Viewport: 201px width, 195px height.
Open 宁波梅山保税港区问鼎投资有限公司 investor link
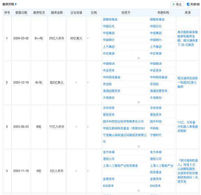point(125,138)
